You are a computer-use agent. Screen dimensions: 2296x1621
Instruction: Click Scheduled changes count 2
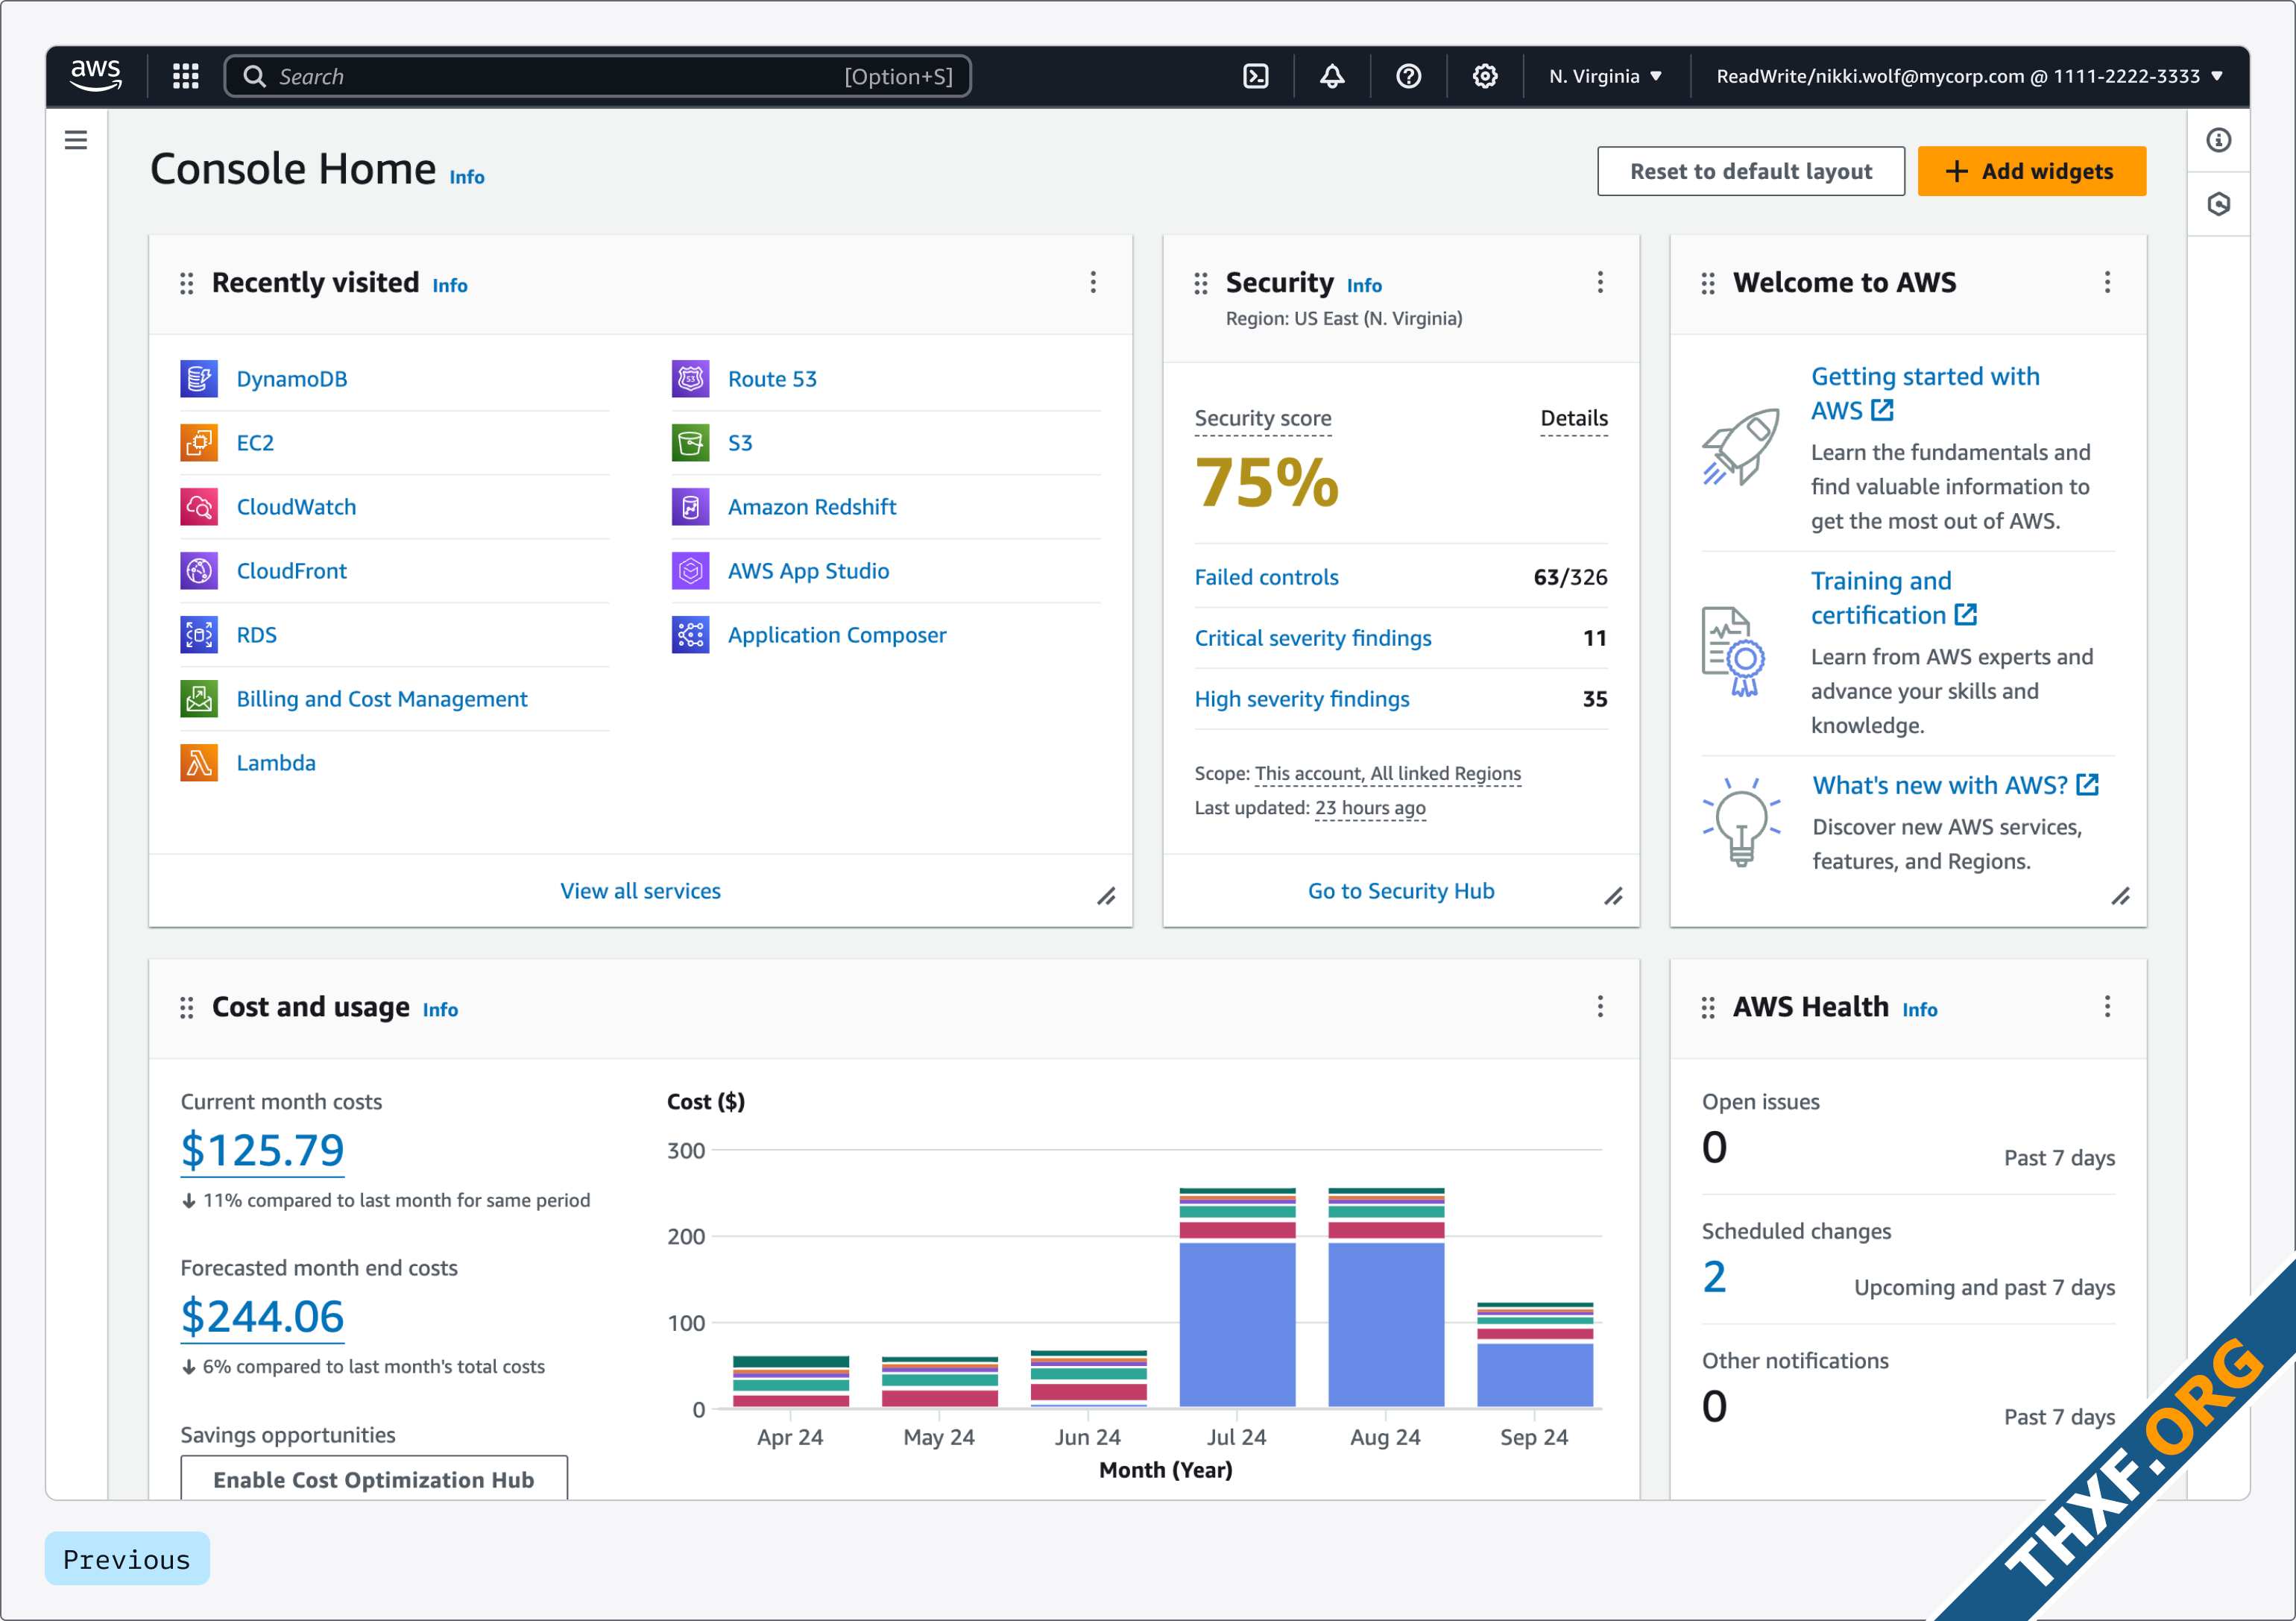click(1714, 1277)
